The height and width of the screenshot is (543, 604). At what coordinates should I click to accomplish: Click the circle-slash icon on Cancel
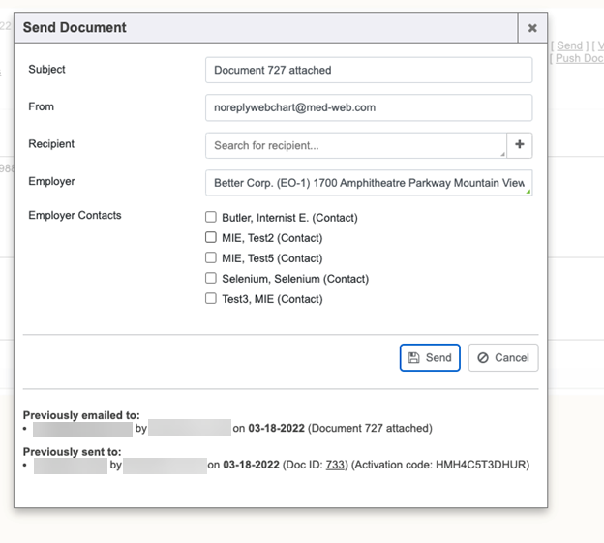coord(482,358)
